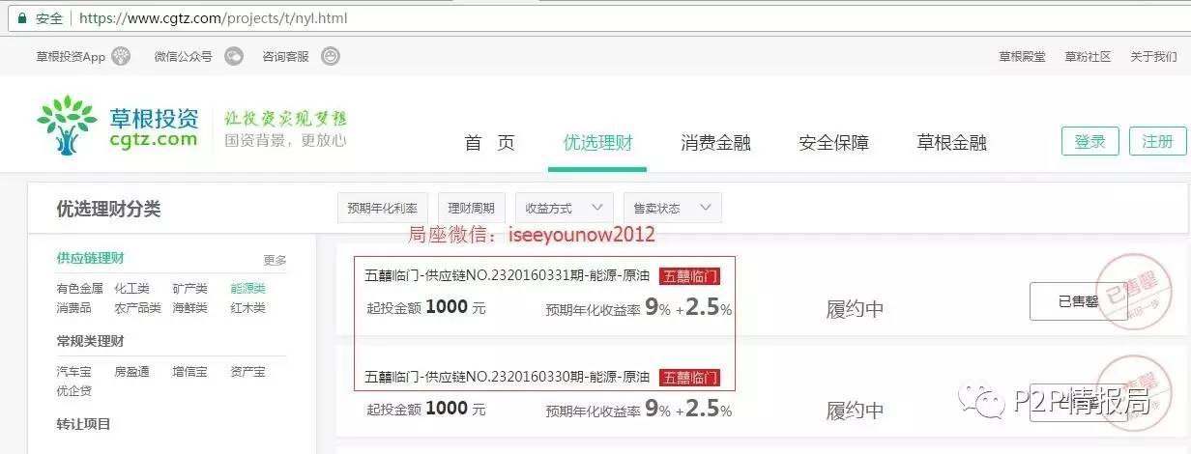Sort by 理财周期
Viewport: 1191px width, 454px height.
[472, 208]
